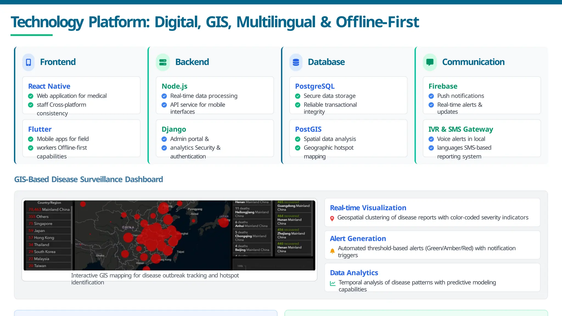Click the red map pin icon under Real-time Visualization
Image resolution: width=562 pixels, height=316 pixels.
pos(332,219)
